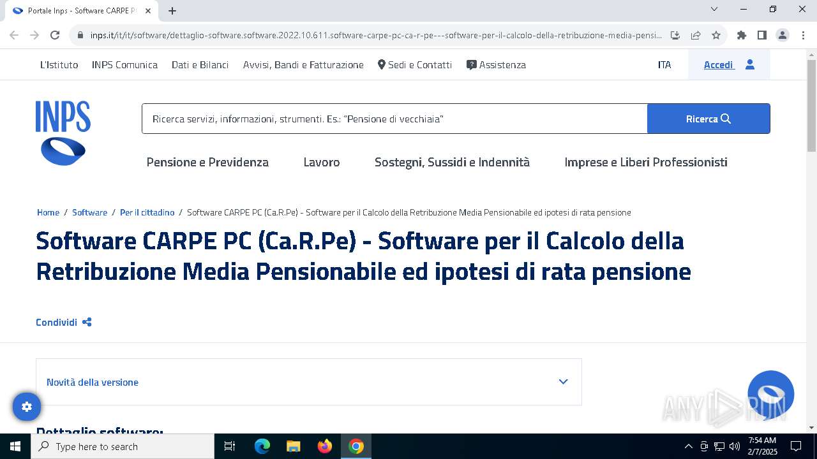
Task: Open the cookie settings gear button
Action: pos(27,407)
